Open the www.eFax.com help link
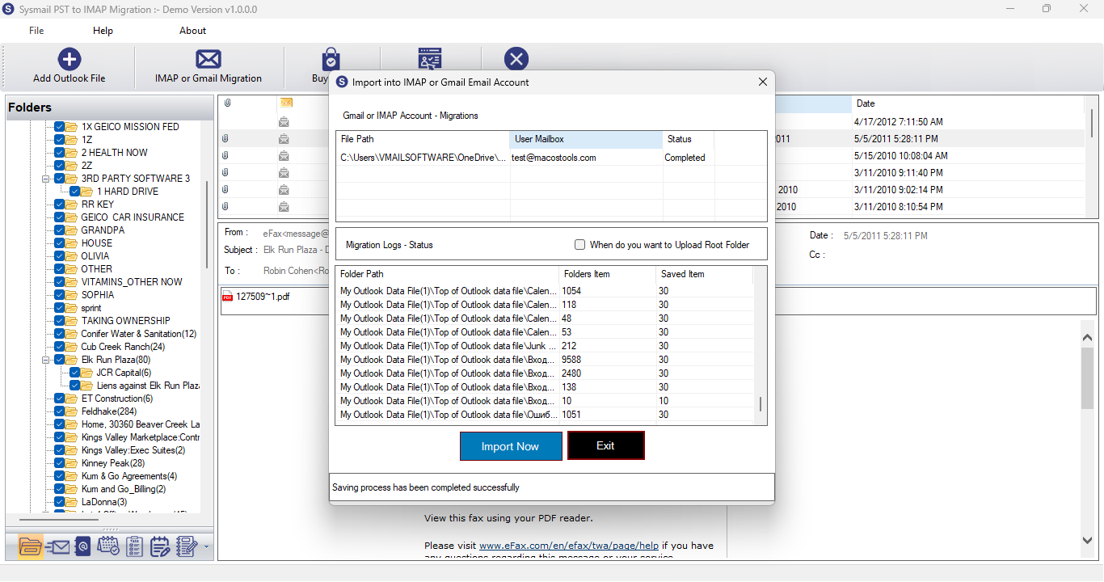 pyautogui.click(x=569, y=546)
